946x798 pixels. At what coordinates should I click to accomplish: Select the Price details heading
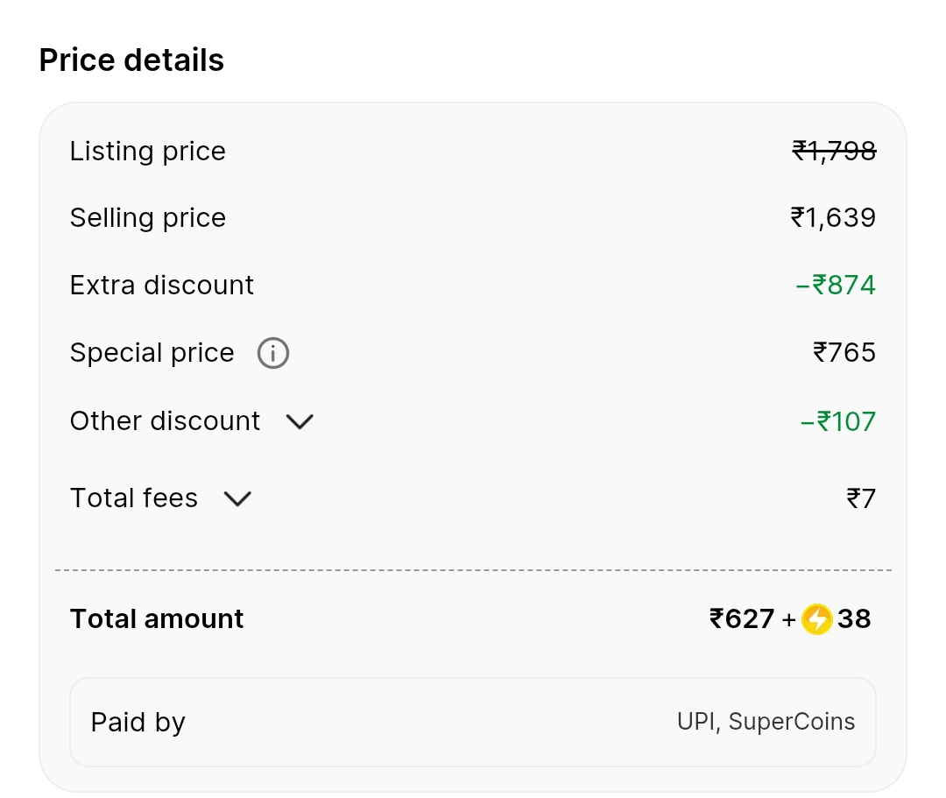pyautogui.click(x=131, y=60)
